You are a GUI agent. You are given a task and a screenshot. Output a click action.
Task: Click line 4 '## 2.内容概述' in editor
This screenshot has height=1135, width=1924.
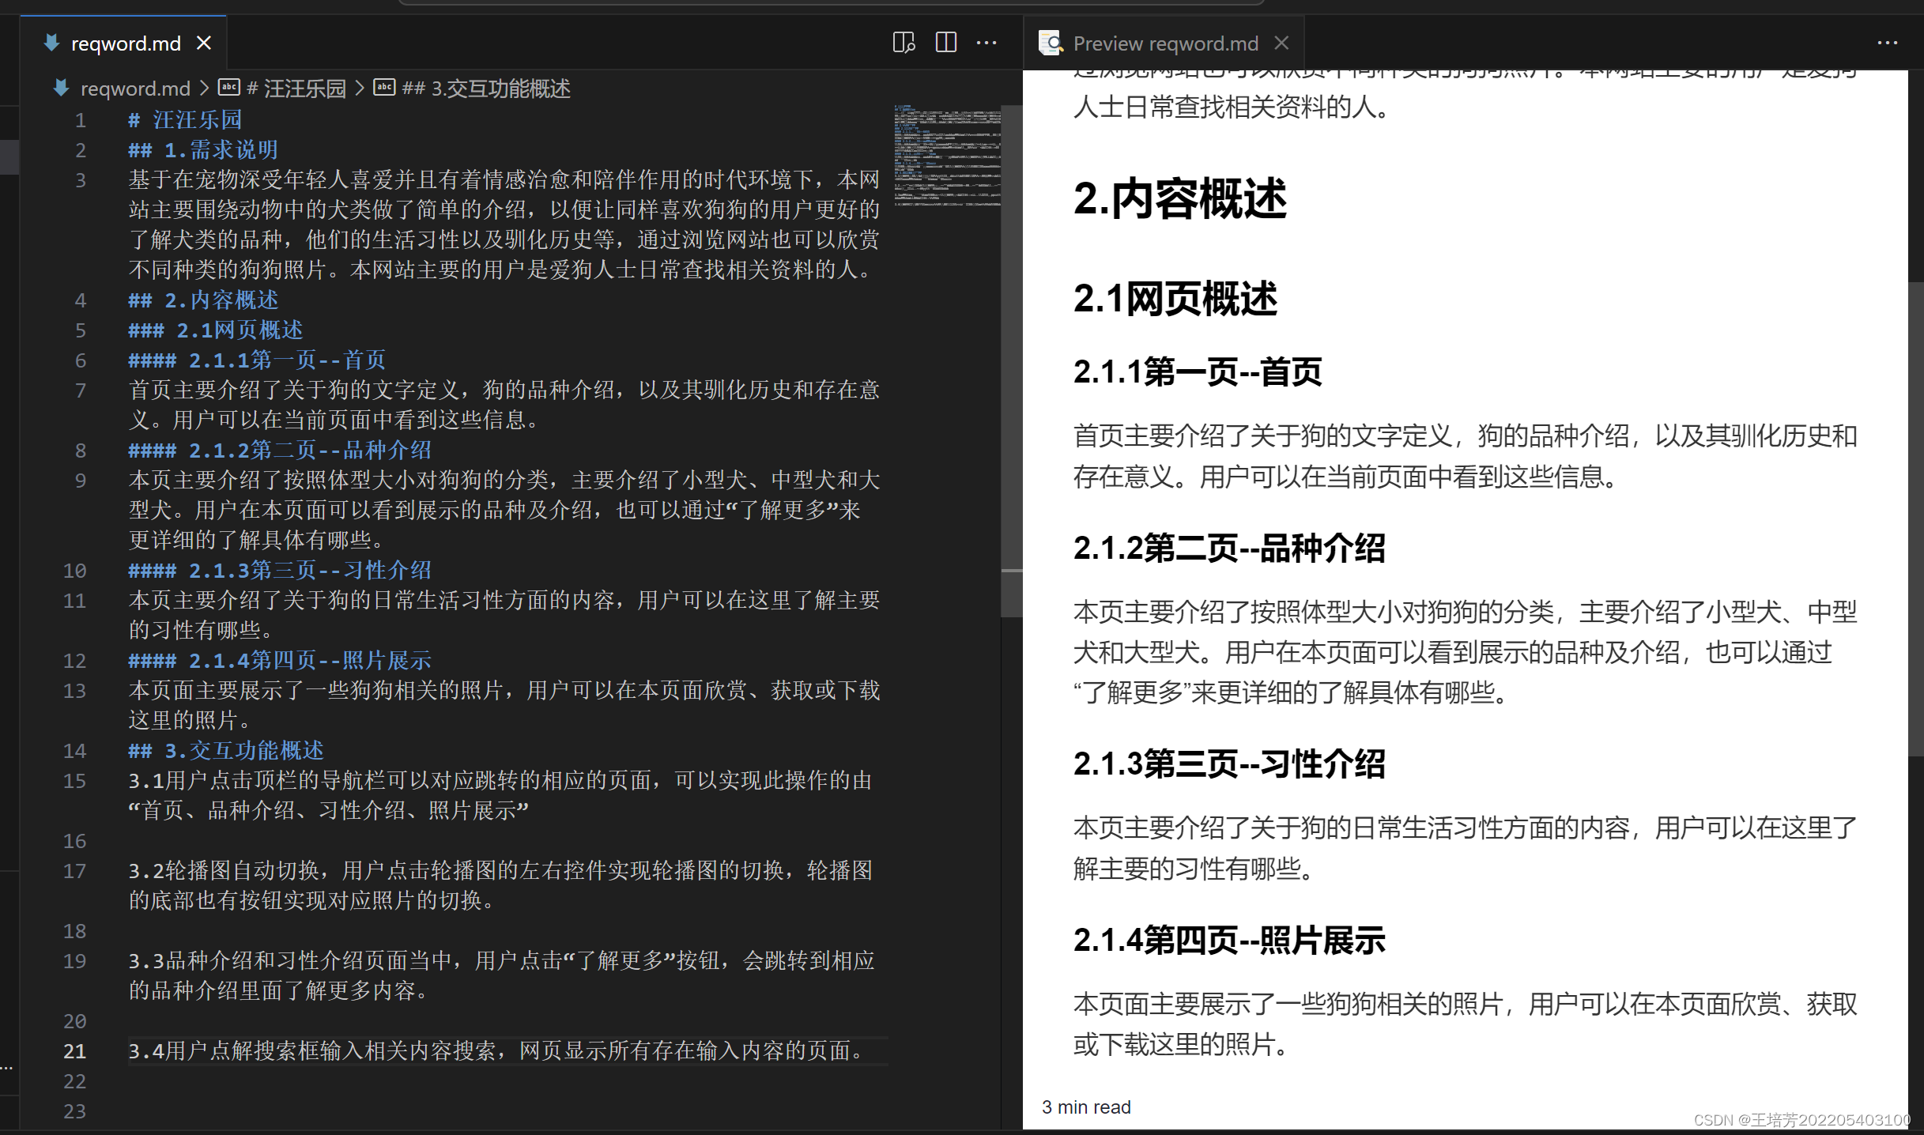point(203,300)
